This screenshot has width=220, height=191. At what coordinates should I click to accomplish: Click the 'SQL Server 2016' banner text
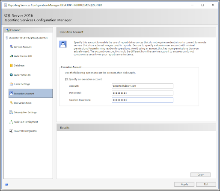[18, 15]
